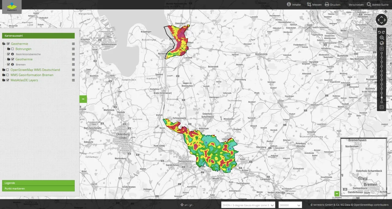Select the Messen measuring tool

[314, 5]
